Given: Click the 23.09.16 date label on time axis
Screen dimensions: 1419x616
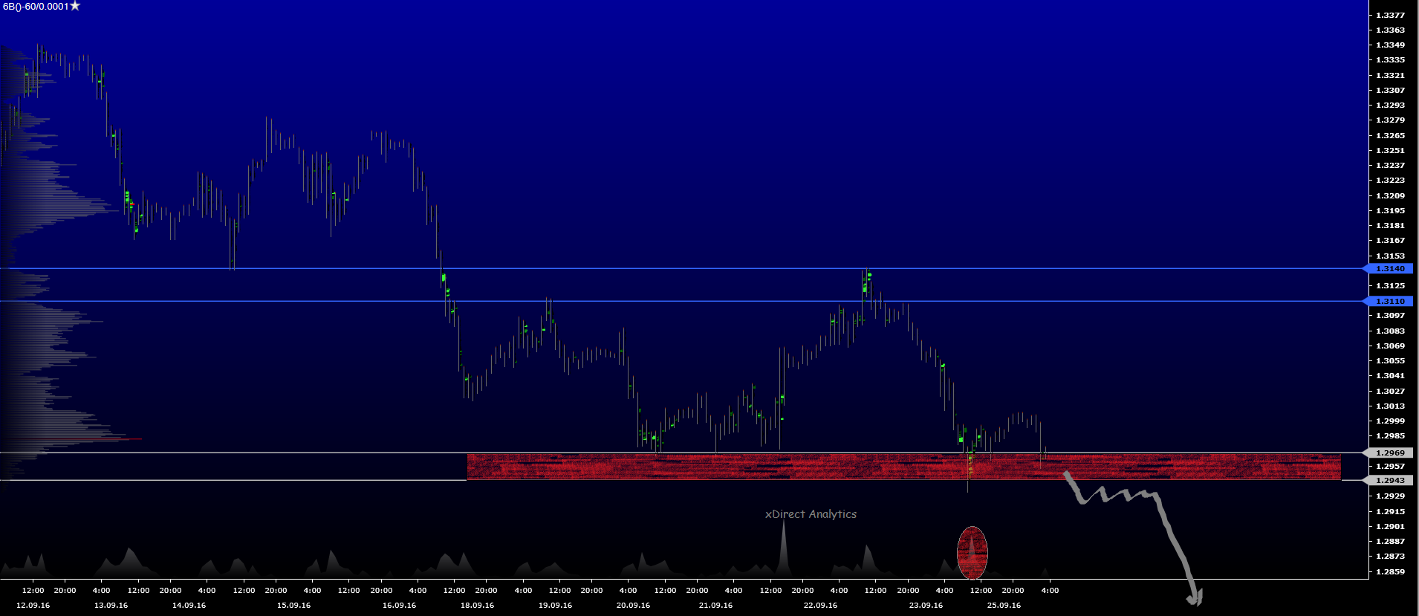Looking at the screenshot, I should (926, 605).
